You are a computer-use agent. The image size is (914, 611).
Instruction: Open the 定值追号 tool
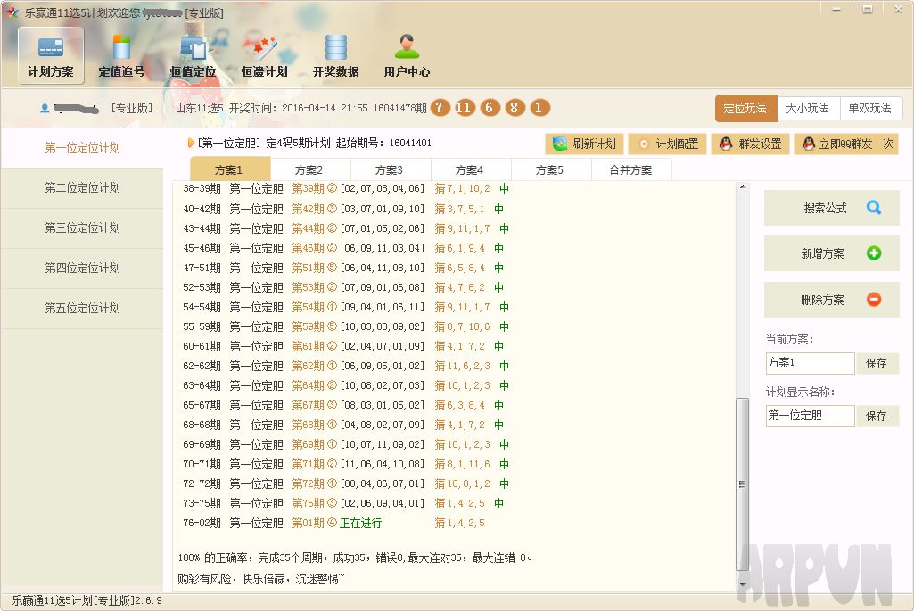(121, 56)
